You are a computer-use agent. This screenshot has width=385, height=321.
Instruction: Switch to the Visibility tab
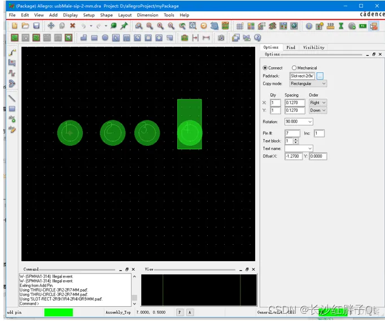pyautogui.click(x=313, y=47)
